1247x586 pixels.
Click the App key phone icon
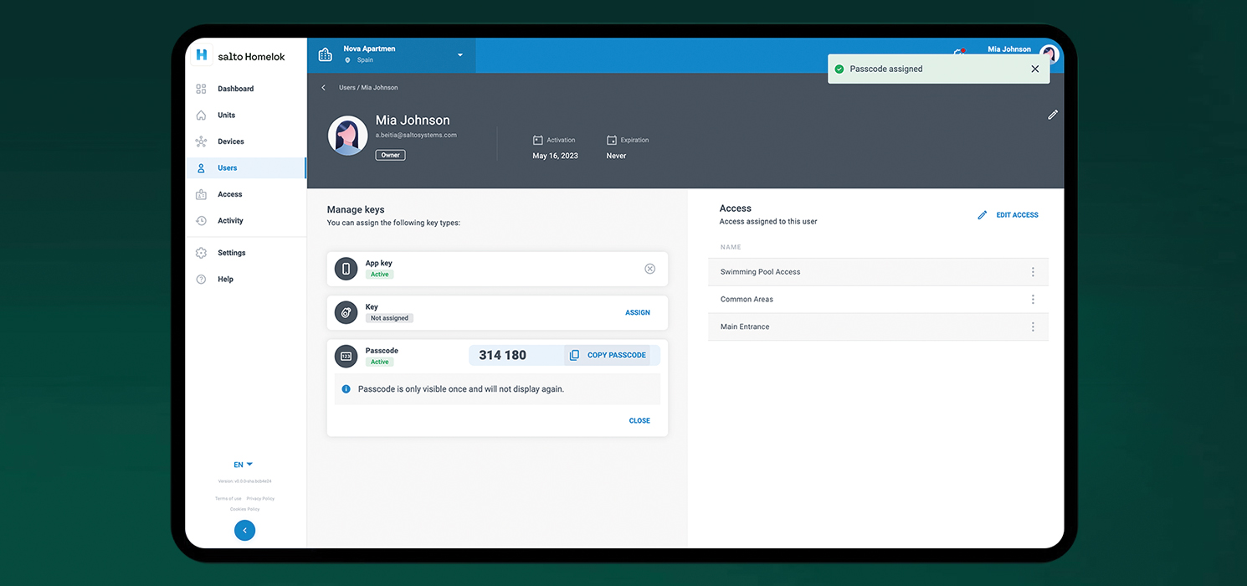[x=346, y=269]
